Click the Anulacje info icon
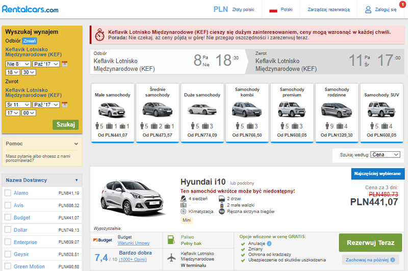This screenshot has height=271, width=408. pos(269,243)
